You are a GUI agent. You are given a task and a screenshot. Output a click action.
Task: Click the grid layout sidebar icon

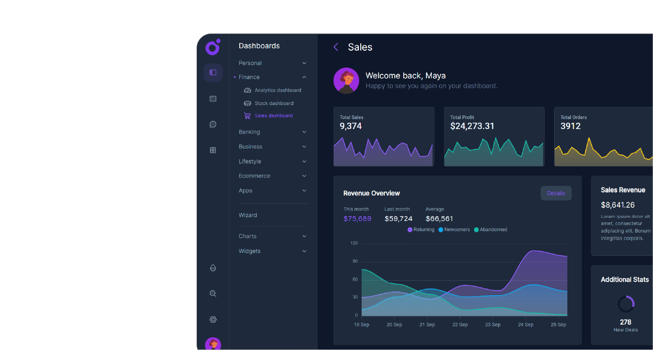pos(213,150)
